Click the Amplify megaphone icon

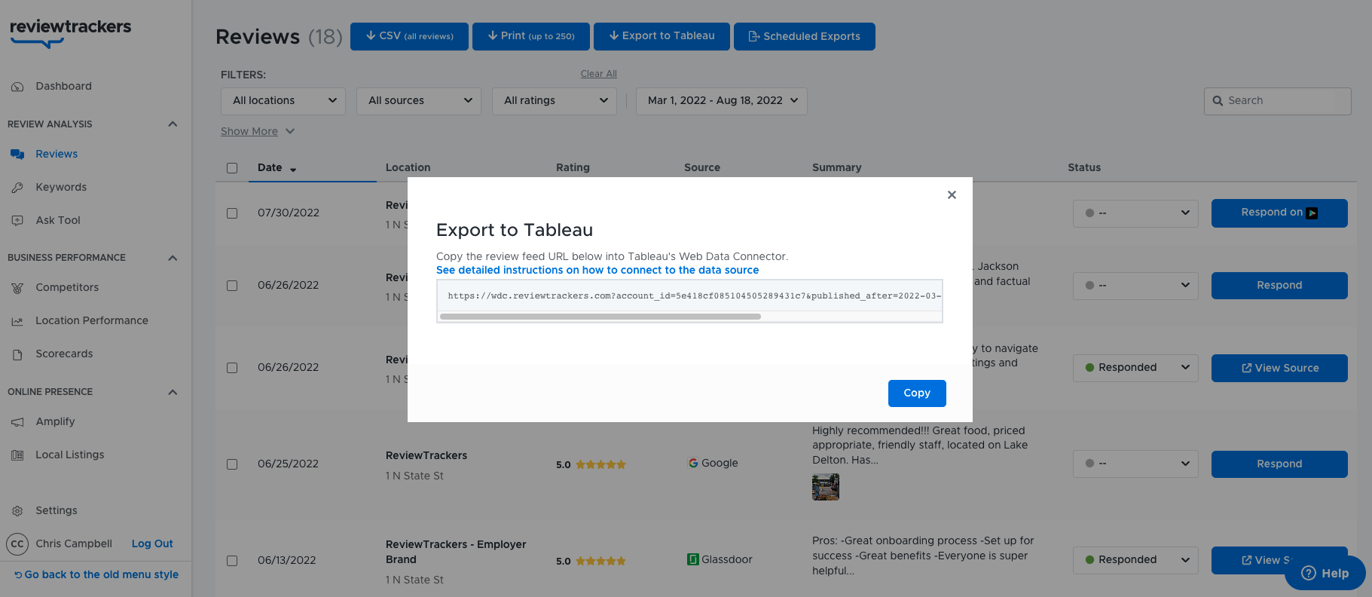(17, 422)
